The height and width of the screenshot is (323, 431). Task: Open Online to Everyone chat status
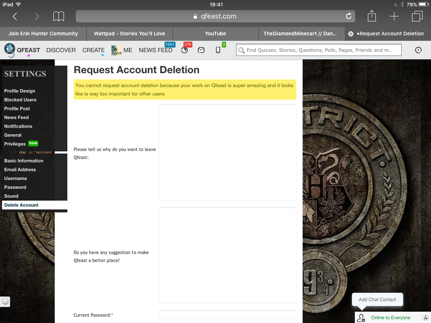point(391,318)
